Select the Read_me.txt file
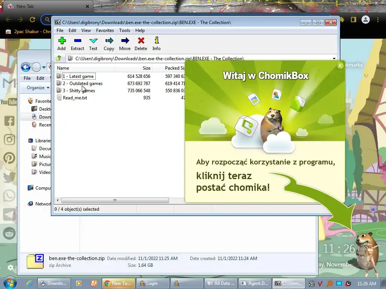Image resolution: width=386 pixels, height=289 pixels. point(75,97)
